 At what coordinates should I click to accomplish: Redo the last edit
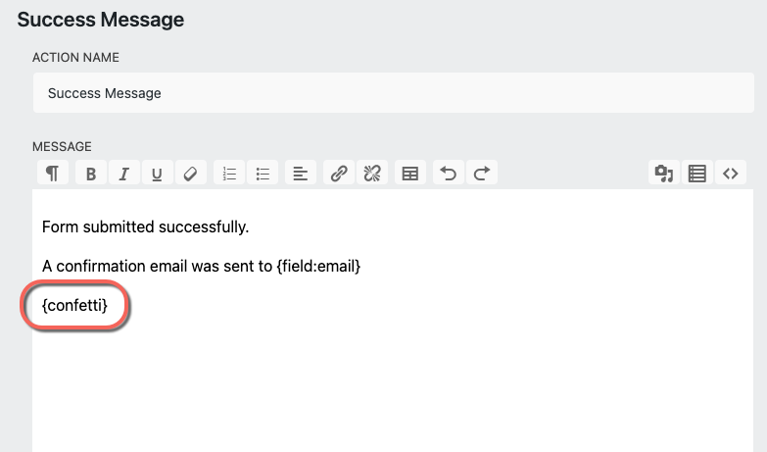coord(482,174)
